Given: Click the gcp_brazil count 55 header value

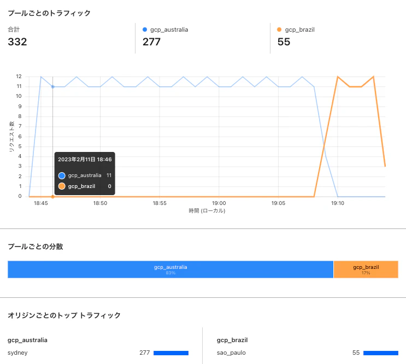Looking at the screenshot, I should point(284,42).
